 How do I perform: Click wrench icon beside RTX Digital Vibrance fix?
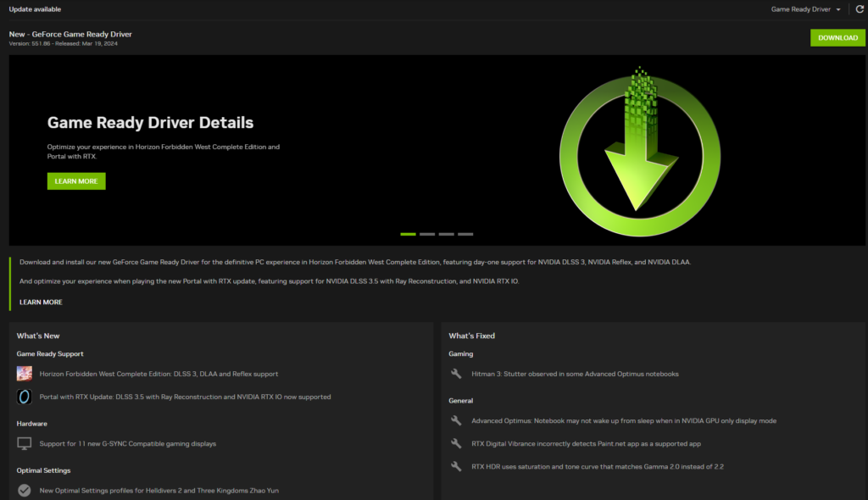tap(456, 443)
